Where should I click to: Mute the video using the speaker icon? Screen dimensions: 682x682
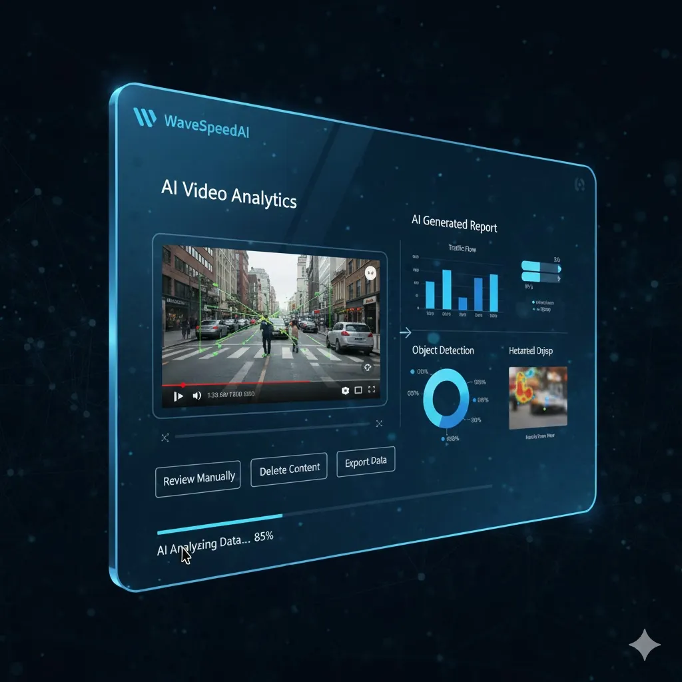196,396
